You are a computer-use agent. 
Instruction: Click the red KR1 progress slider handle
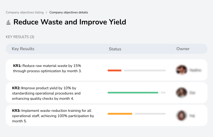123,71
